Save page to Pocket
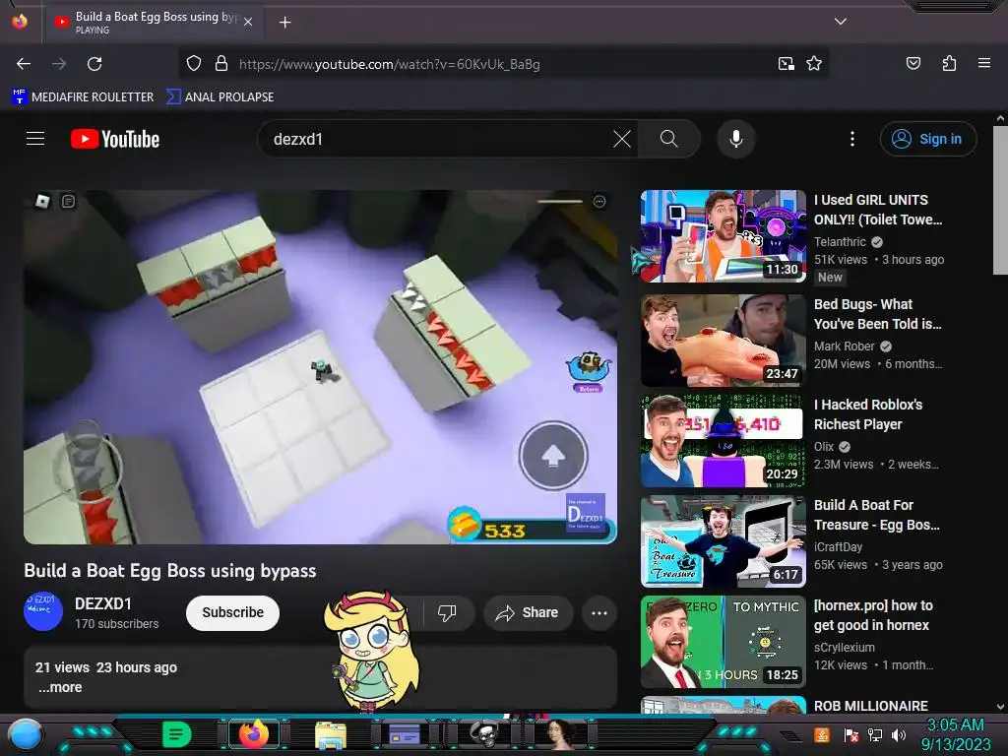This screenshot has height=756, width=1008. 913,63
